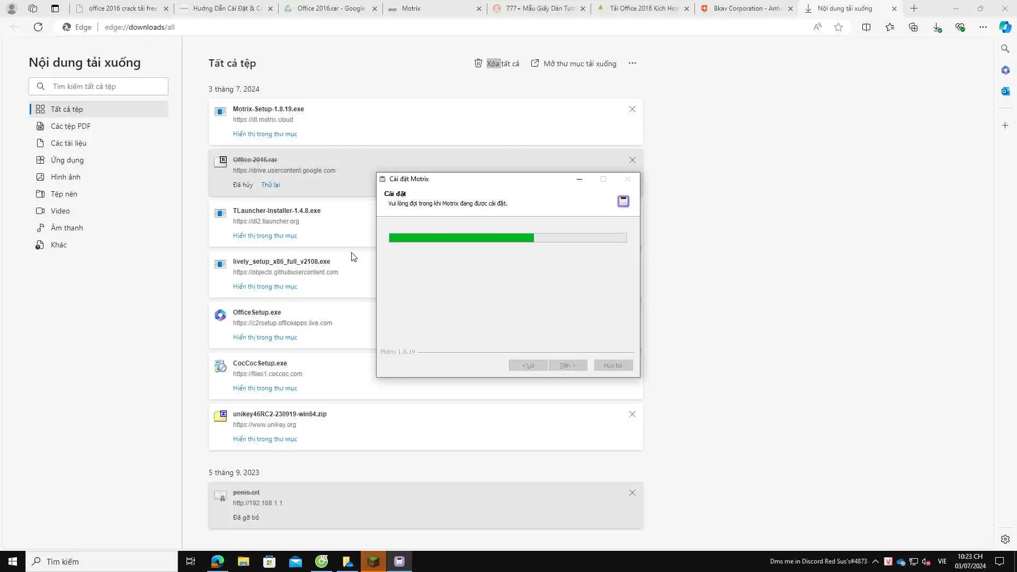Switch to Bkav Corporation tab

tap(746, 8)
